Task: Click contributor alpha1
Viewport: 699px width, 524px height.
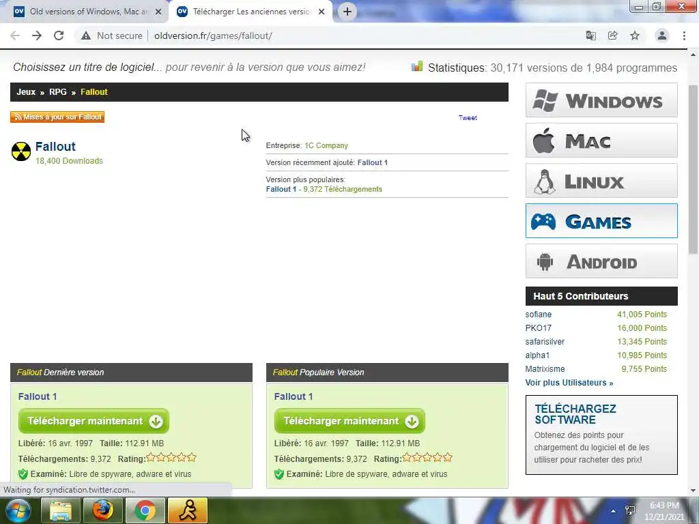Action: pos(537,355)
